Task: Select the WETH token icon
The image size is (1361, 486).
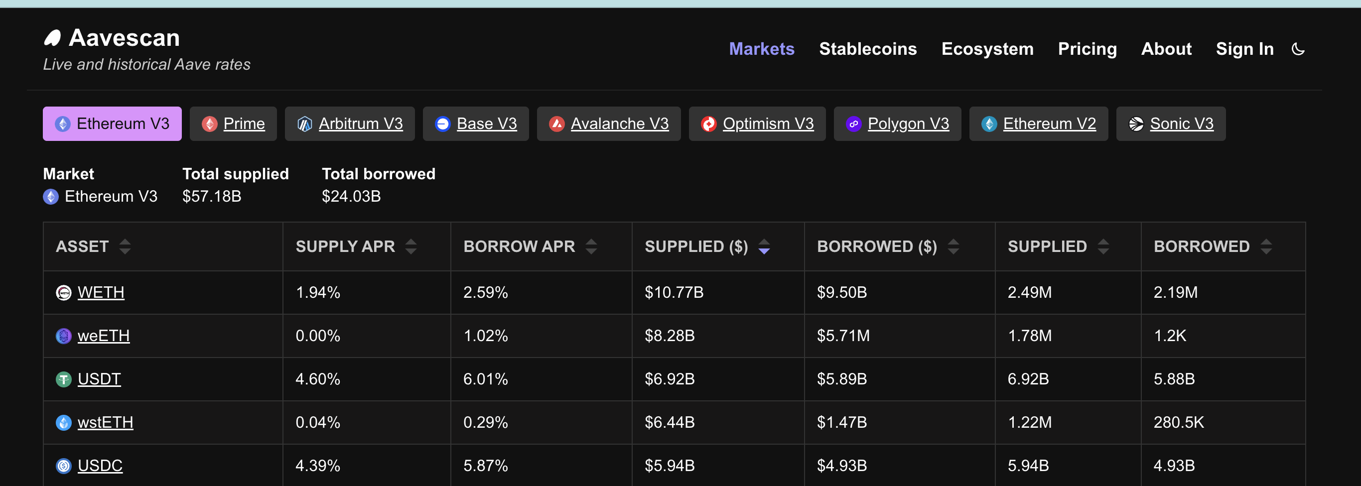Action: pos(63,292)
